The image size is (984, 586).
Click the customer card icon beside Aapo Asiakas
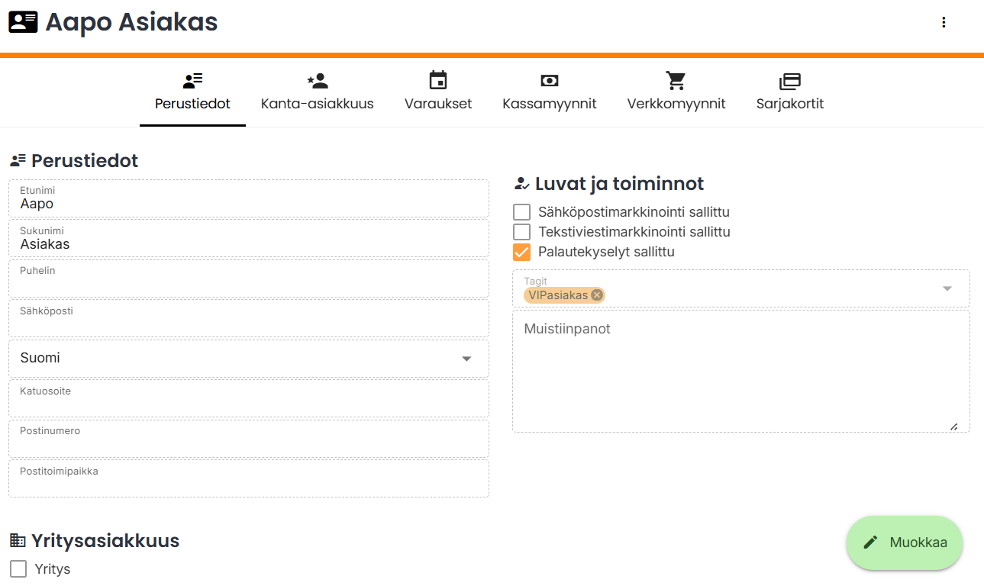coord(23,22)
